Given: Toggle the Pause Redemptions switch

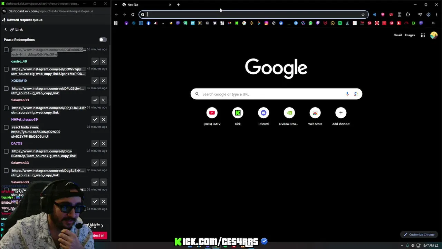Looking at the screenshot, I should 103,40.
